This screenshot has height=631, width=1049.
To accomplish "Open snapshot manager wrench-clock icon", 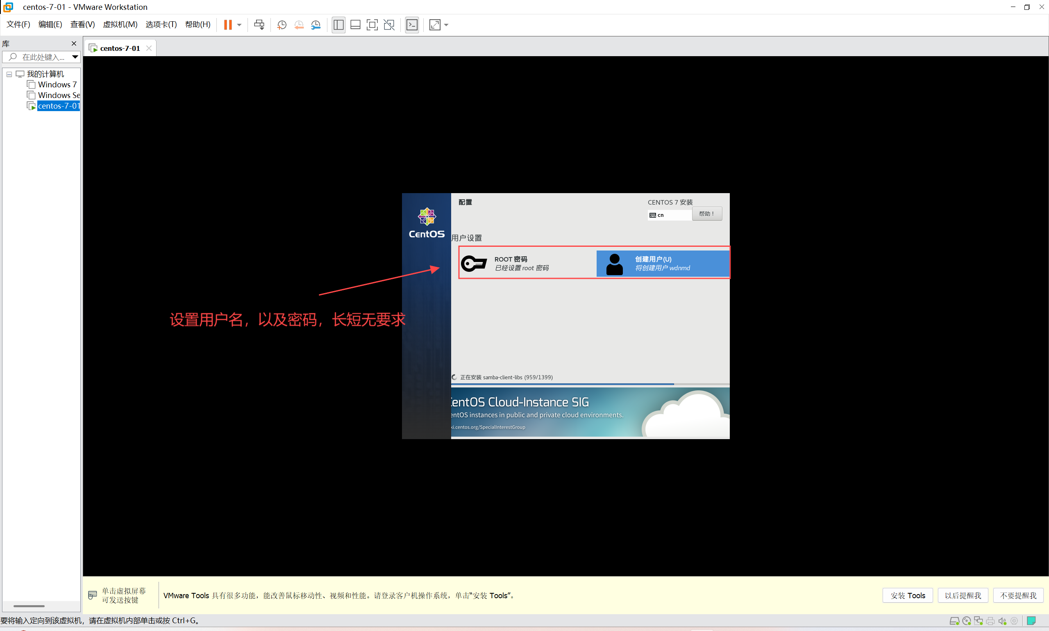I will point(316,25).
